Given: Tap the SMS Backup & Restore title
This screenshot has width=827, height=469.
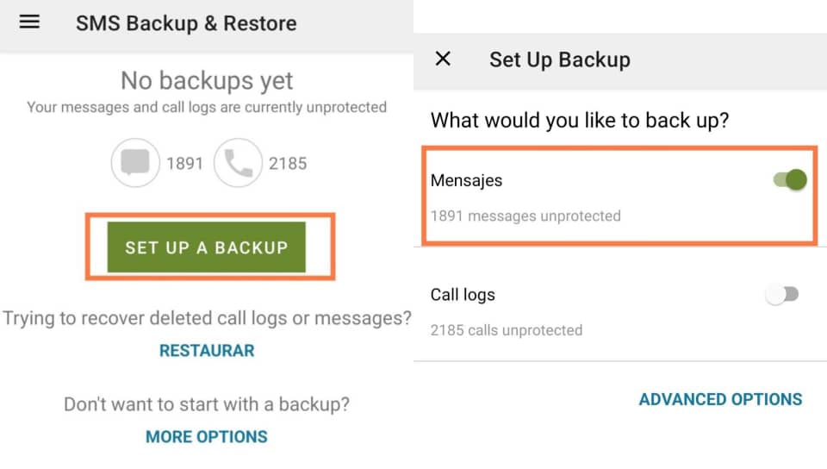Looking at the screenshot, I should coord(186,23).
